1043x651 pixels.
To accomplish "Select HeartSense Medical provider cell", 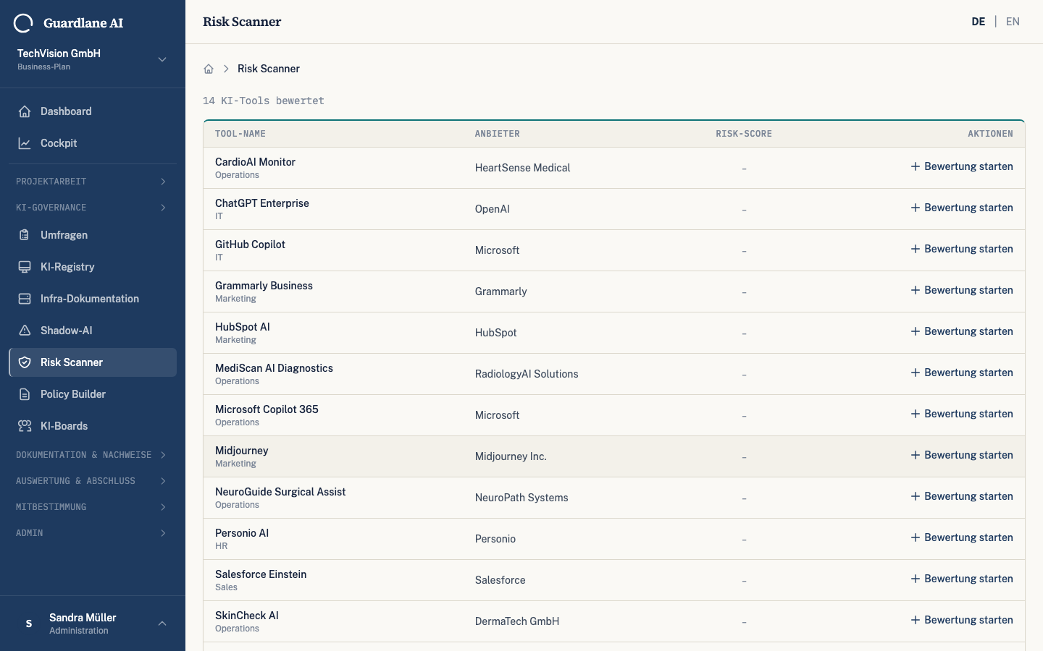I will pos(522,168).
